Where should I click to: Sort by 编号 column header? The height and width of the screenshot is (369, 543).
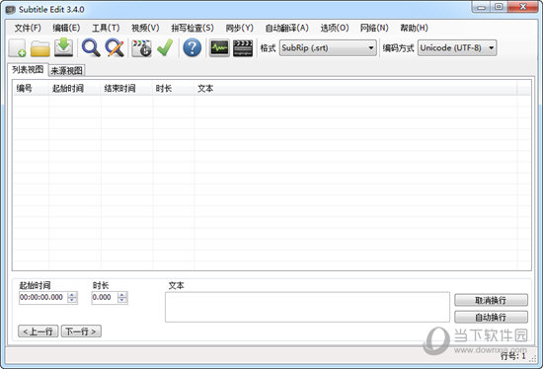(31, 89)
